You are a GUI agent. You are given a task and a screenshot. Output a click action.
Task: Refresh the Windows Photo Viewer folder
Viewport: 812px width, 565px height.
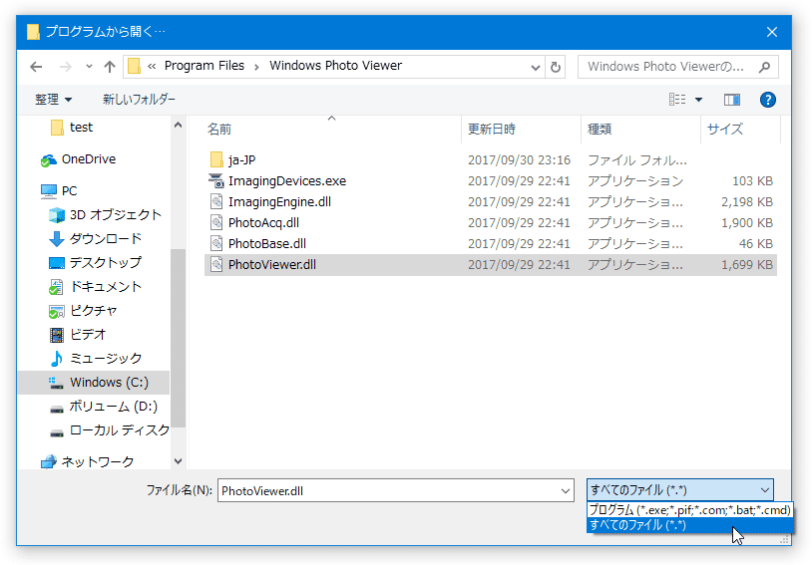tap(556, 68)
